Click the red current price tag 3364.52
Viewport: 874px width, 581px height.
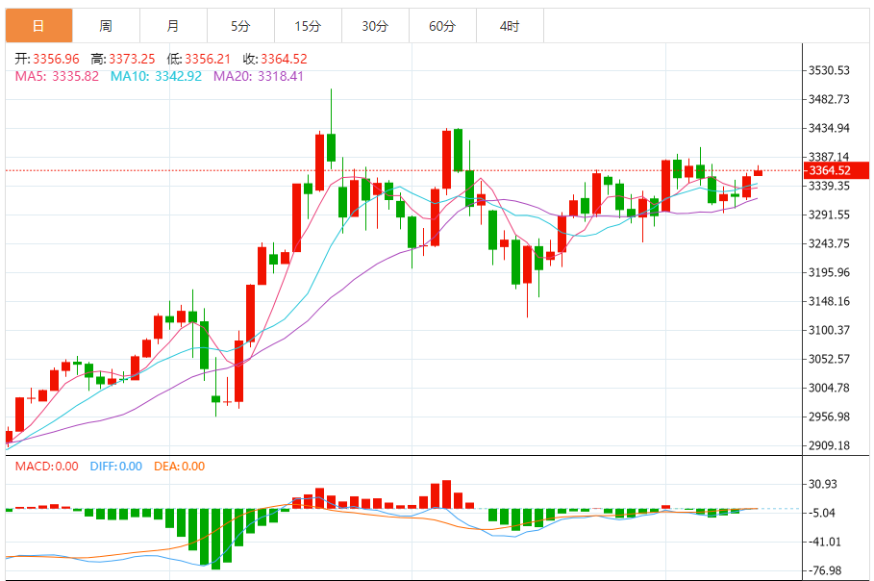pos(837,170)
